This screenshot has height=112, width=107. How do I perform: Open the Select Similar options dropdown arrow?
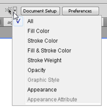[15, 10]
